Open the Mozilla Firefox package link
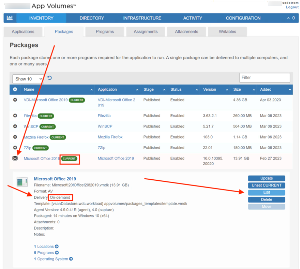The image size is (300, 269). [36, 137]
